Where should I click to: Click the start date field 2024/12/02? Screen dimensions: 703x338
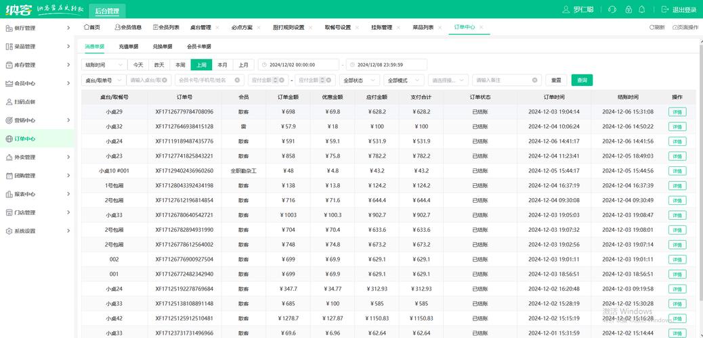(299, 65)
